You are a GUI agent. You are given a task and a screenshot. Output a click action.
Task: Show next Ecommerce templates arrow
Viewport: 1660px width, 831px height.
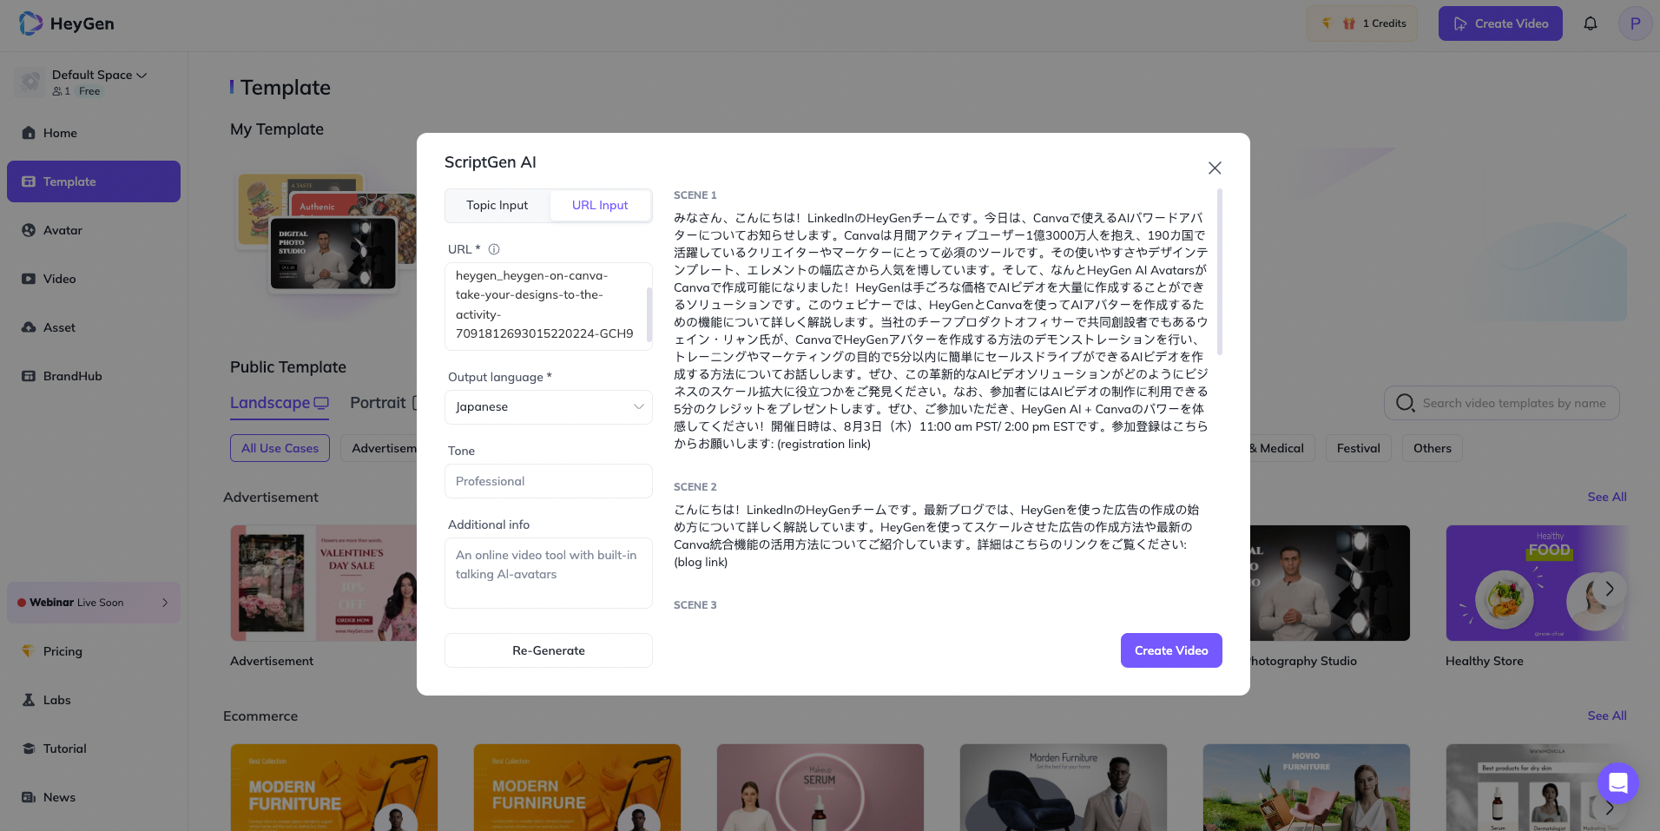[x=1609, y=808]
